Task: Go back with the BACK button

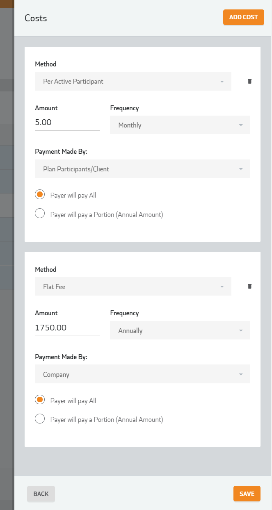Action: [41, 494]
